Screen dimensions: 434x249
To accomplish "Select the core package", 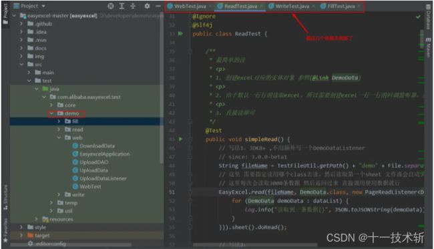I will click(x=70, y=105).
